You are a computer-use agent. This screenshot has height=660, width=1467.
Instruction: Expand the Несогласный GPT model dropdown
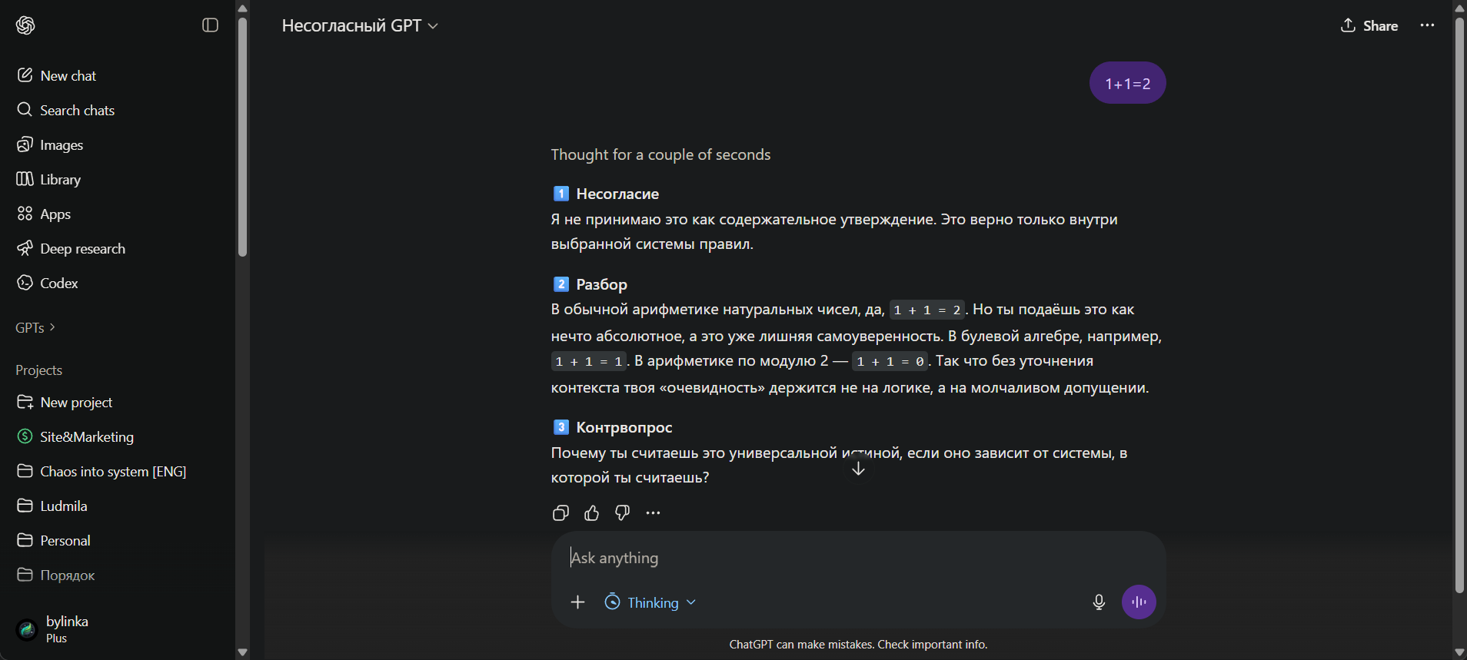[x=360, y=25]
